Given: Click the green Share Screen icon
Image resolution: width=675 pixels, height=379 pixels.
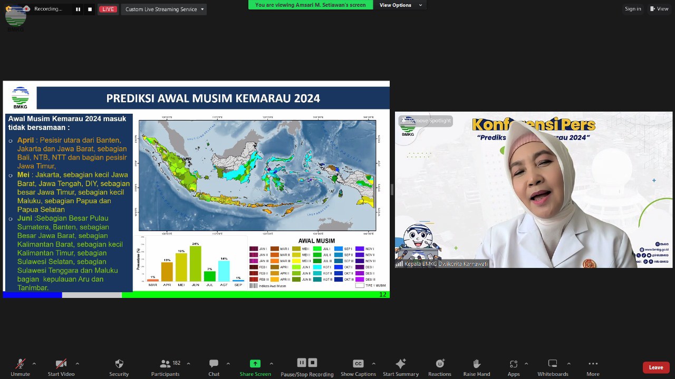Looking at the screenshot, I should 255,364.
